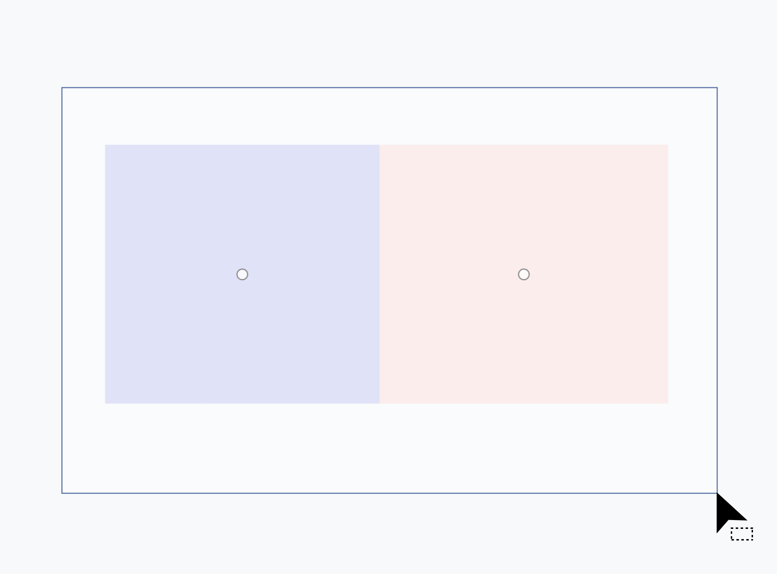Click white space above the colored rectangles

coord(390,116)
